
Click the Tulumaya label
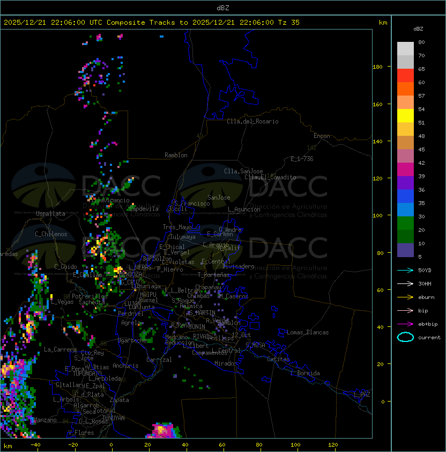[x=183, y=237]
